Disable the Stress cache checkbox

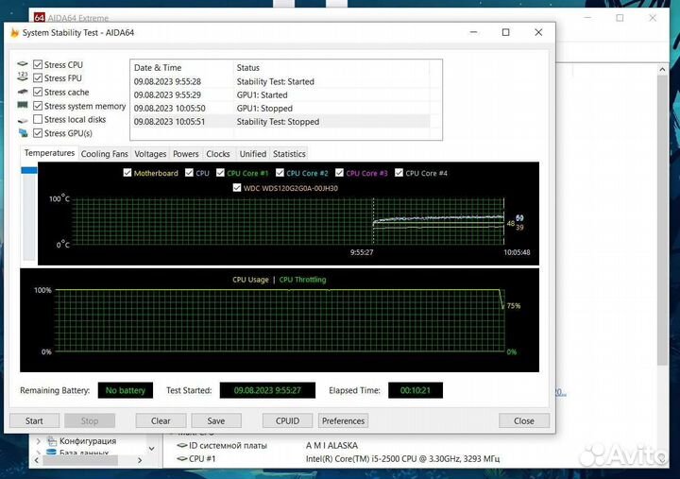(38, 92)
